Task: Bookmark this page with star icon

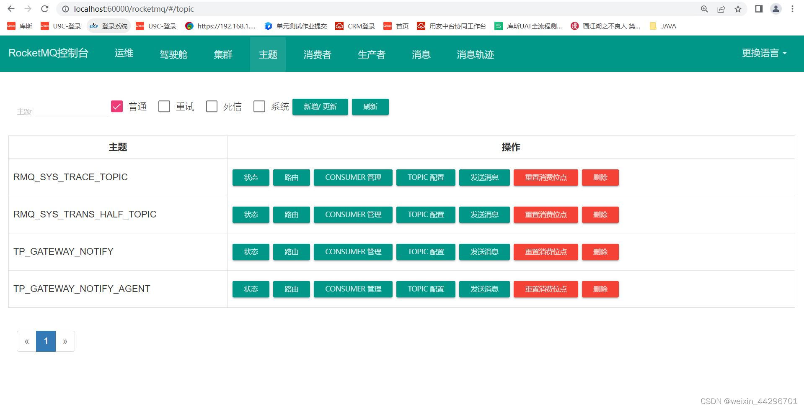Action: [738, 9]
